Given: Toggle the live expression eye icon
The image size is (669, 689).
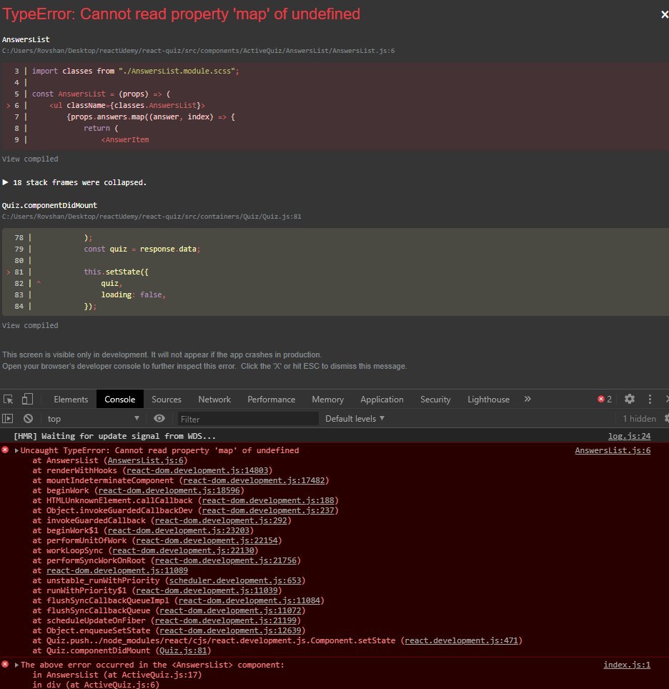Looking at the screenshot, I should click(159, 418).
